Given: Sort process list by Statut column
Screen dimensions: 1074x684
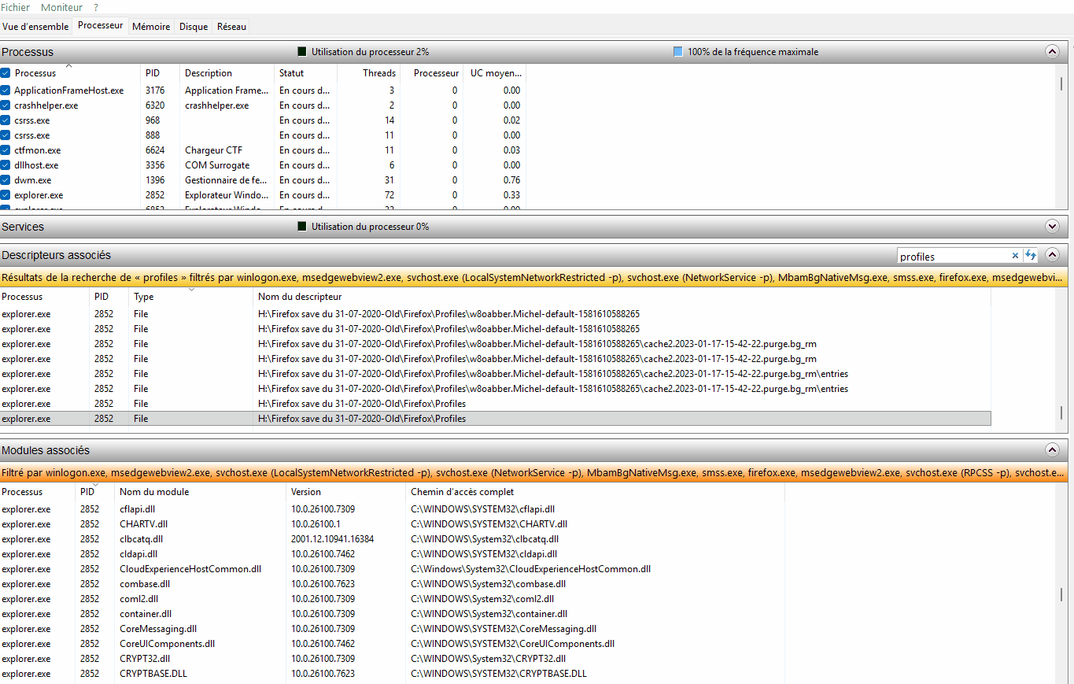Looking at the screenshot, I should click(305, 72).
